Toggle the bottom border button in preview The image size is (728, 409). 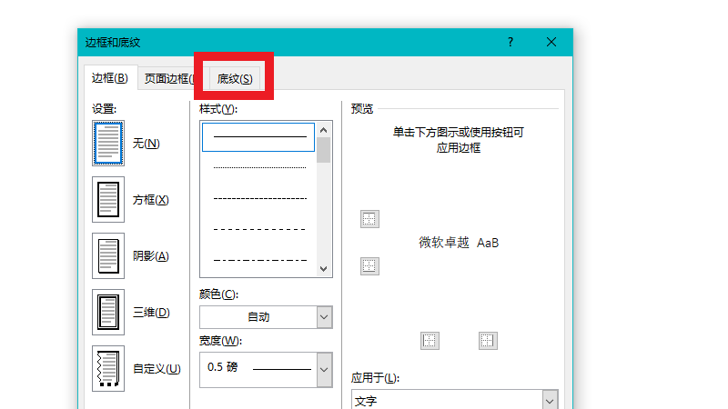(x=369, y=266)
